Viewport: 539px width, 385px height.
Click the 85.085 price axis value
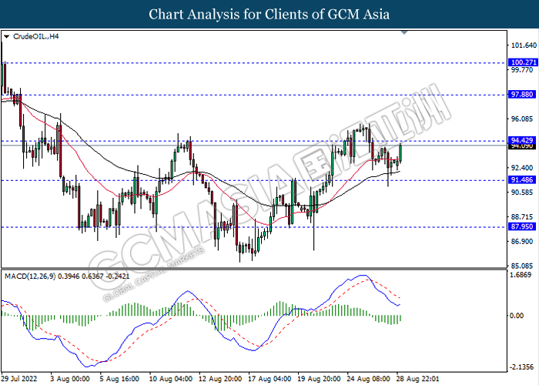(522, 266)
